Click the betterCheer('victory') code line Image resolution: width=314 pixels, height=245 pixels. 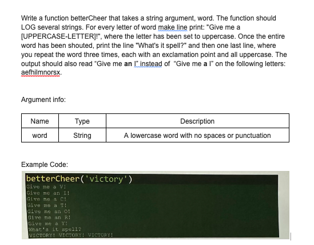[80, 179]
